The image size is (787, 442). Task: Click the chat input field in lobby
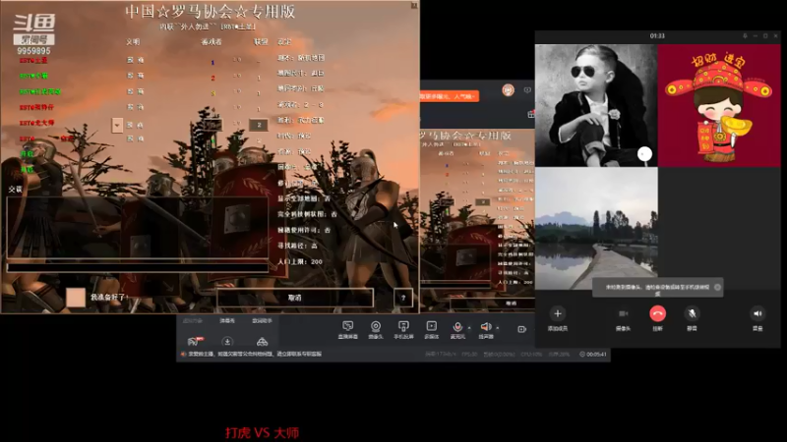coord(138,267)
